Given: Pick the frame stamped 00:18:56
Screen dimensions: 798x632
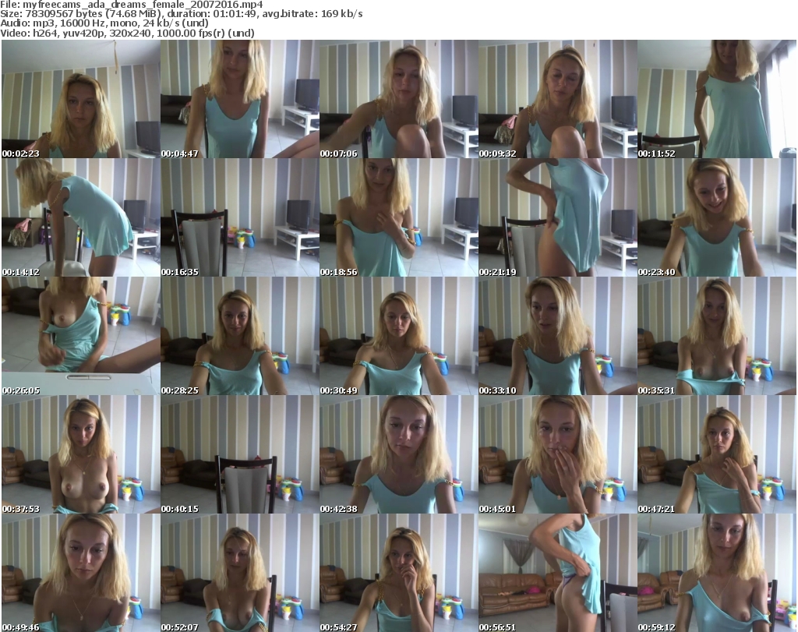Looking at the screenshot, I should click(398, 217).
